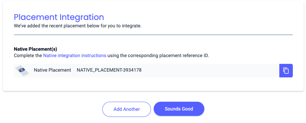Viewport: 306px width, 123px height.
Task: Click the number 3934178 in the placement ID
Action: pos(132,70)
